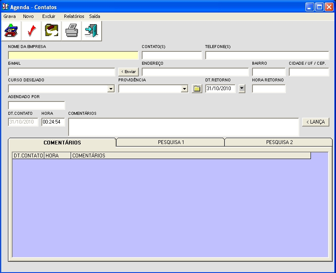Open the Novo menu
The image size is (336, 273).
[28, 16]
